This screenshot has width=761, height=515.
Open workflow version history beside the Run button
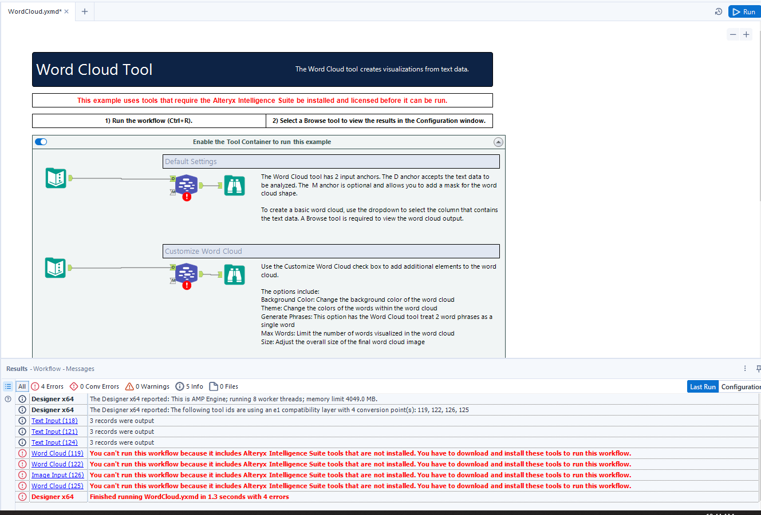point(718,11)
